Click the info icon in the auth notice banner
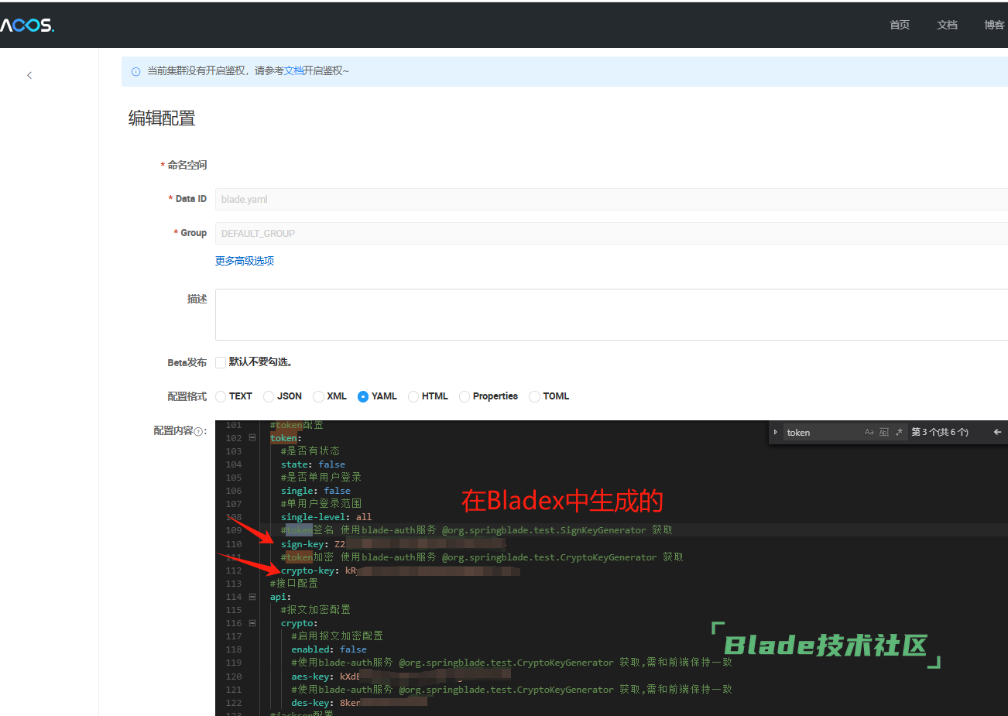Viewport: 1008px width, 716px height. (x=135, y=71)
